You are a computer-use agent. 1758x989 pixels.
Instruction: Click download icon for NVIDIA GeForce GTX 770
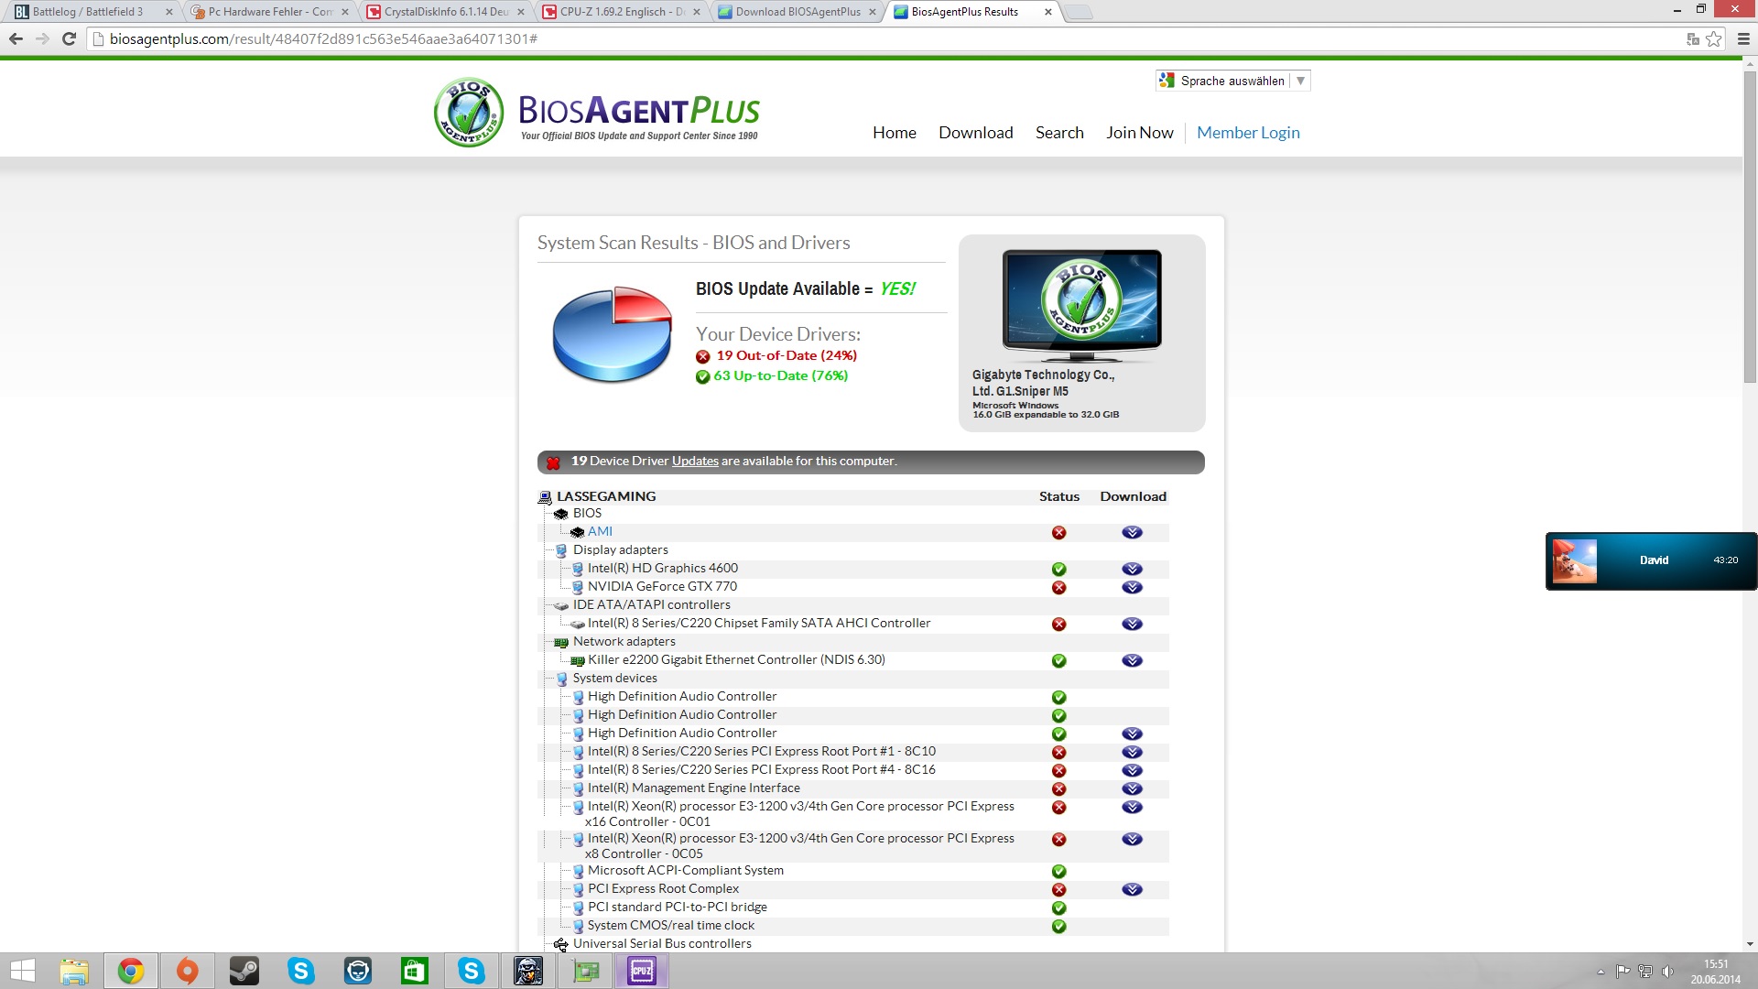(1132, 587)
